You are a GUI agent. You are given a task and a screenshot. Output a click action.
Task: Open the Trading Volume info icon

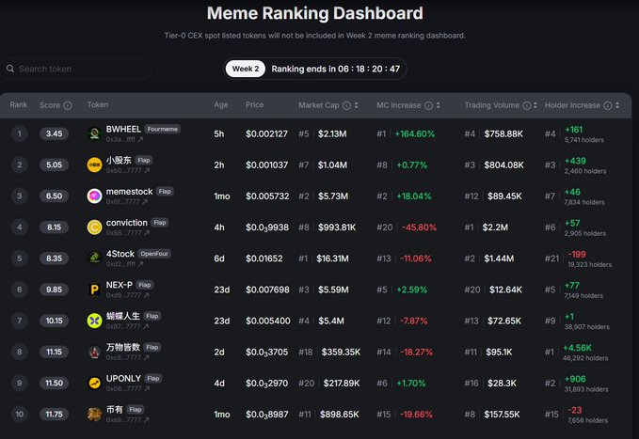click(x=526, y=105)
